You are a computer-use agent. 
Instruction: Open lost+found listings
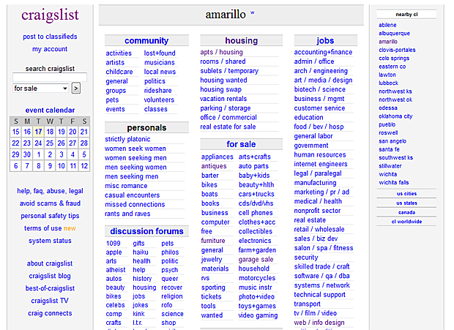(x=160, y=53)
